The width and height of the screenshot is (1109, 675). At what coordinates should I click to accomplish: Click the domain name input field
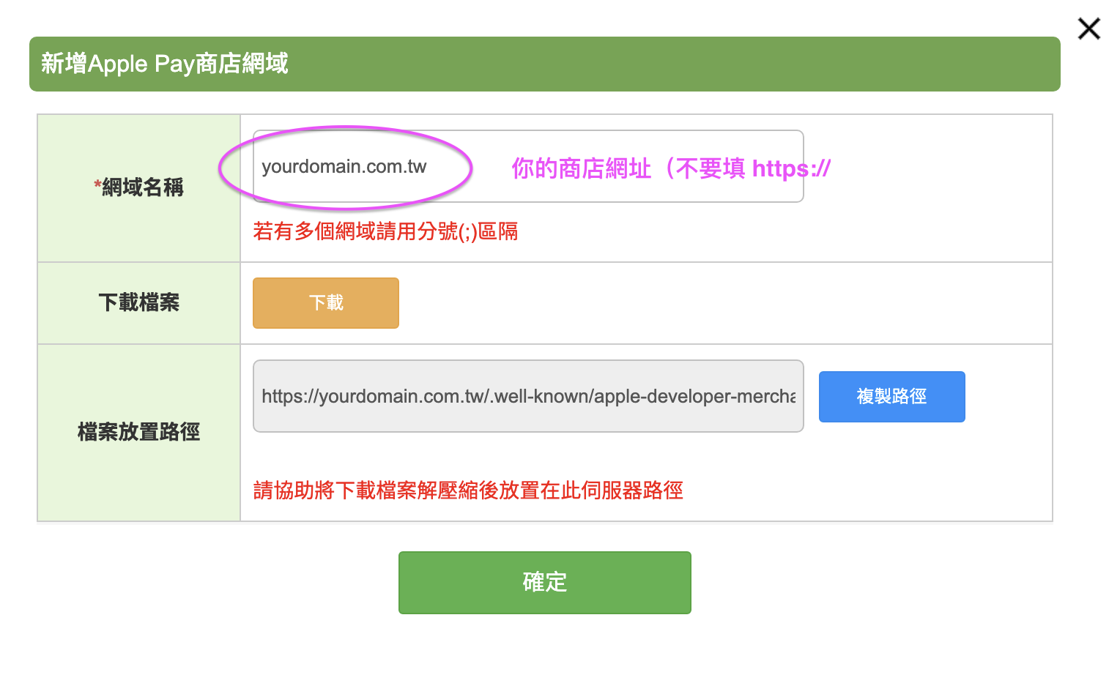point(528,166)
